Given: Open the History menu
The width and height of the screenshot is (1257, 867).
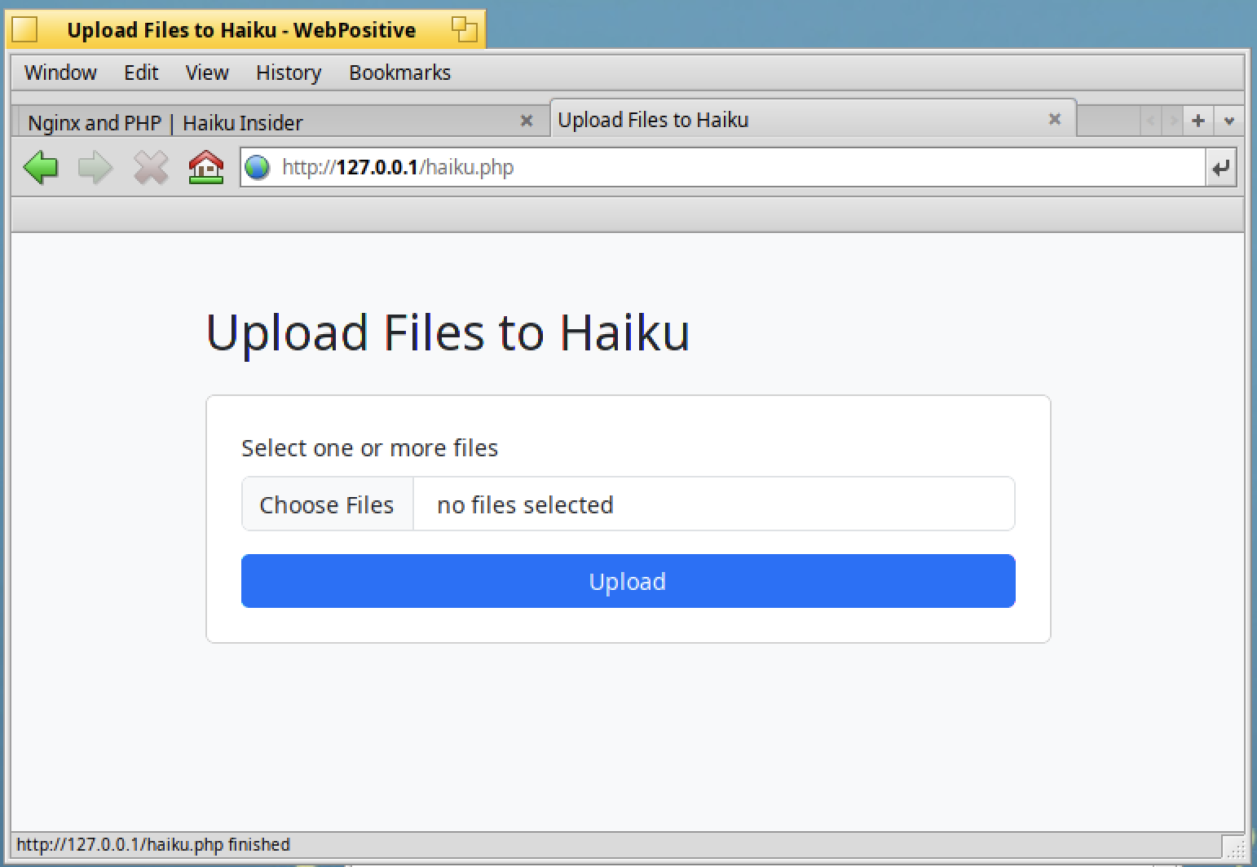Looking at the screenshot, I should coord(289,73).
